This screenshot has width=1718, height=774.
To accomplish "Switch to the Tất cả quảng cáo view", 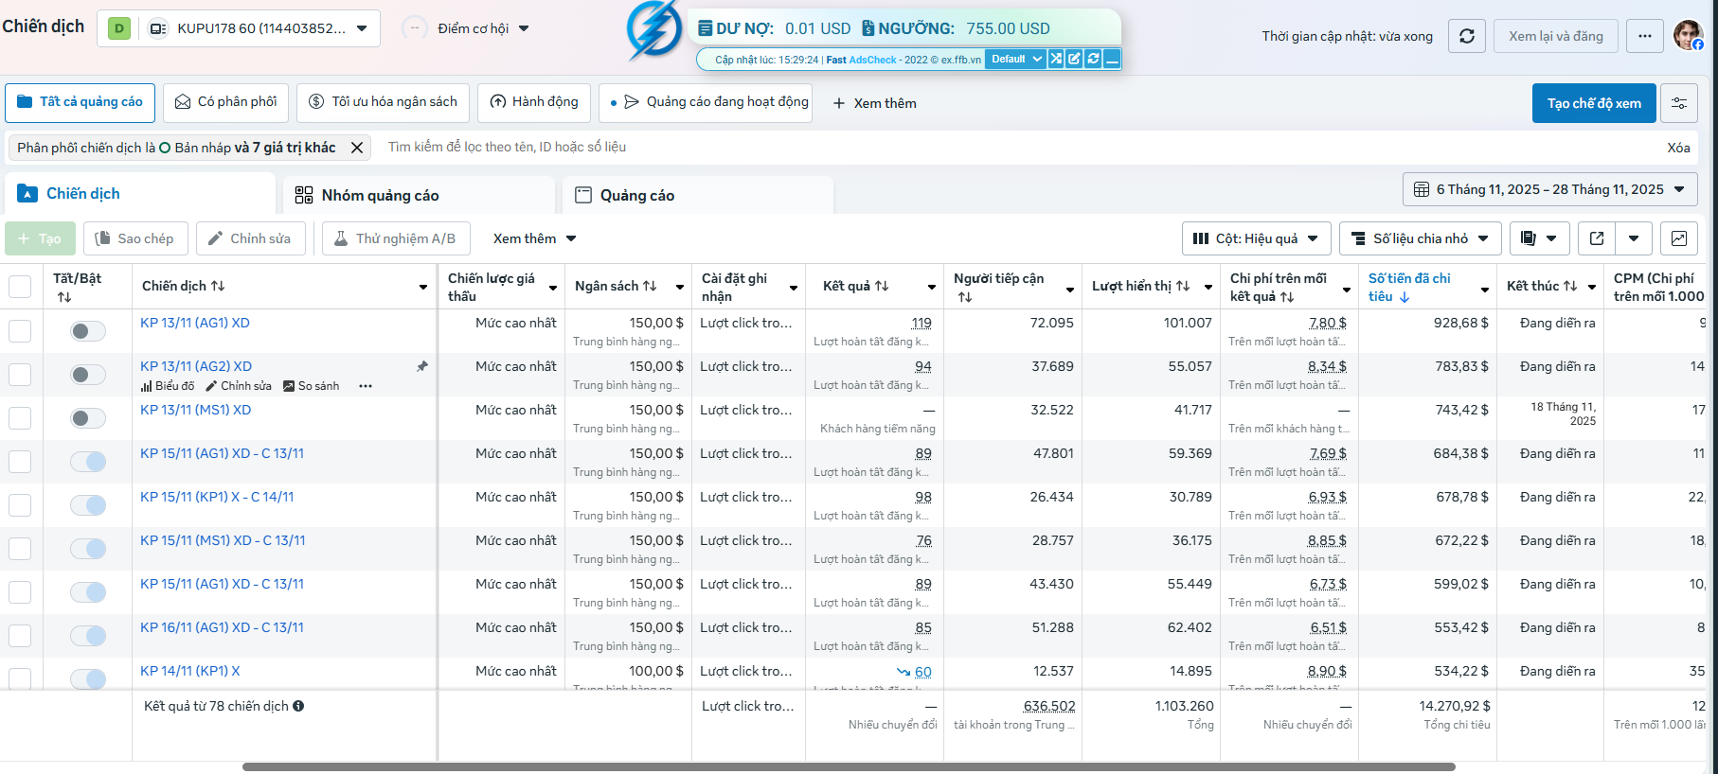I will 80,102.
